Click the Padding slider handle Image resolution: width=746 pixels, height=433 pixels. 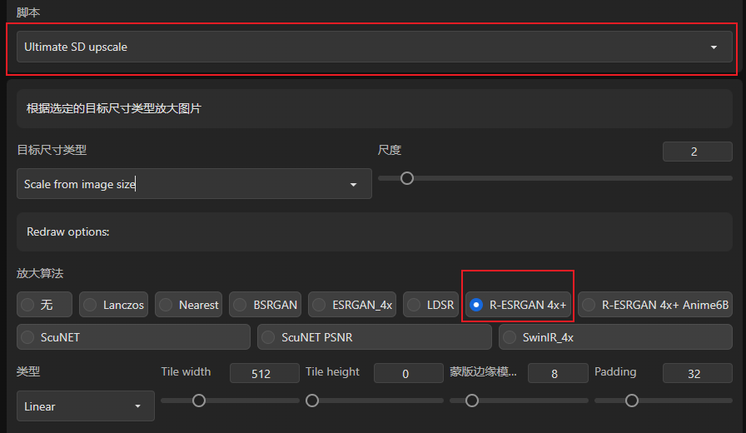click(x=632, y=401)
